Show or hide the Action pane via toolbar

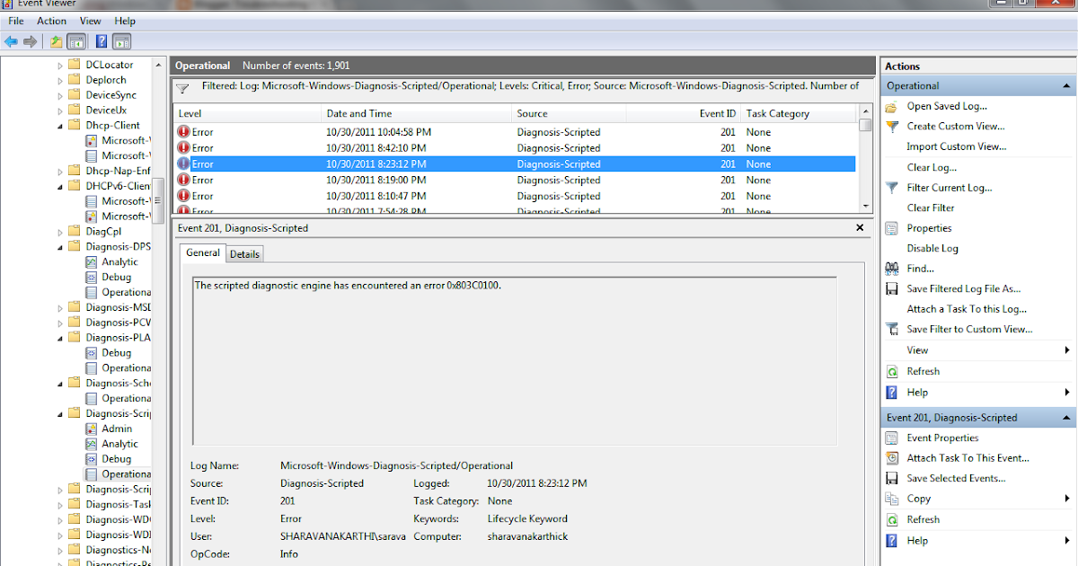click(121, 41)
